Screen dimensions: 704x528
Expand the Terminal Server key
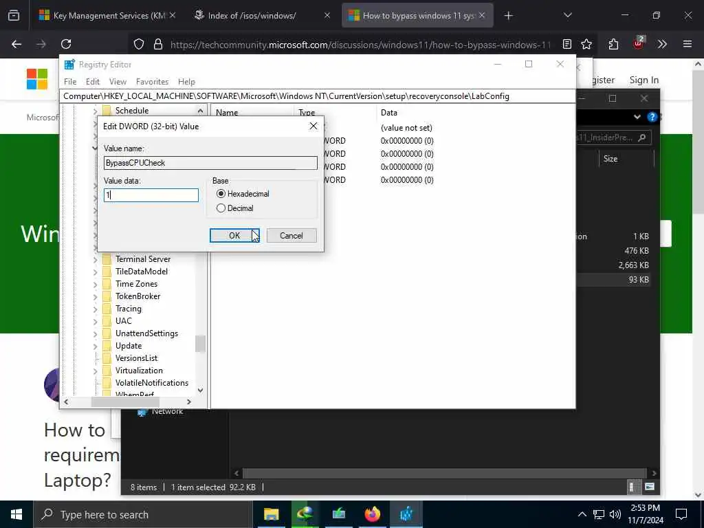(x=95, y=259)
